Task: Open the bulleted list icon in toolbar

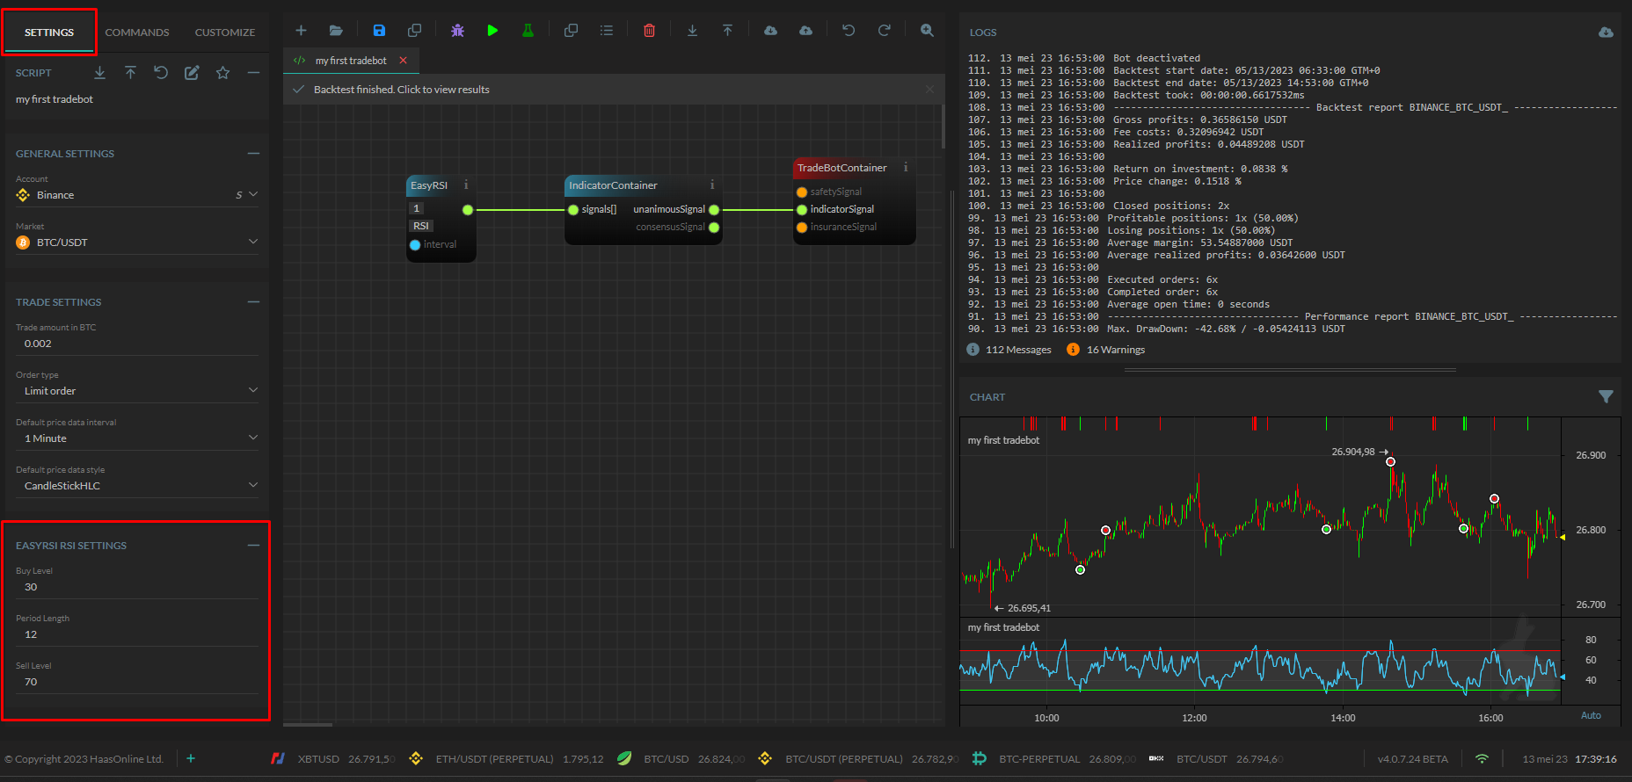Action: click(x=607, y=31)
